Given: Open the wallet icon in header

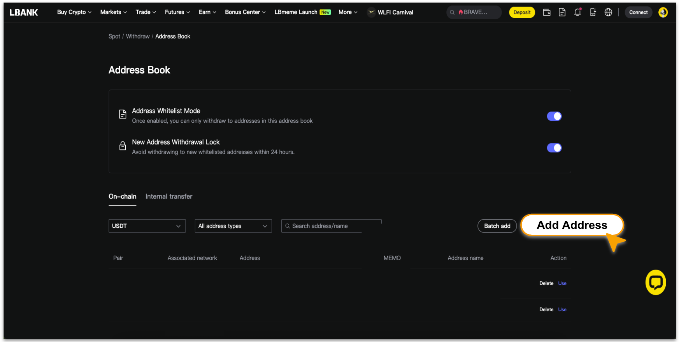Looking at the screenshot, I should pyautogui.click(x=547, y=12).
